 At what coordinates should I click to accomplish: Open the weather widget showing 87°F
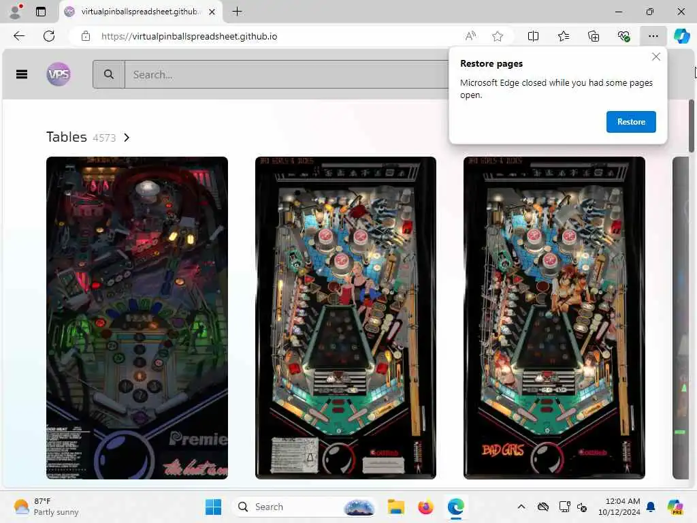46,507
